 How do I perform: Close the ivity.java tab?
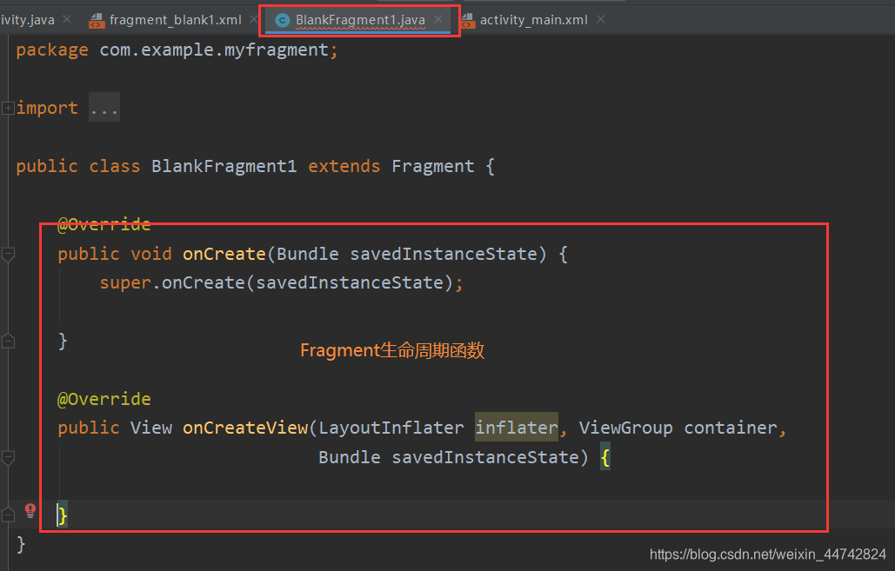pyautogui.click(x=67, y=19)
